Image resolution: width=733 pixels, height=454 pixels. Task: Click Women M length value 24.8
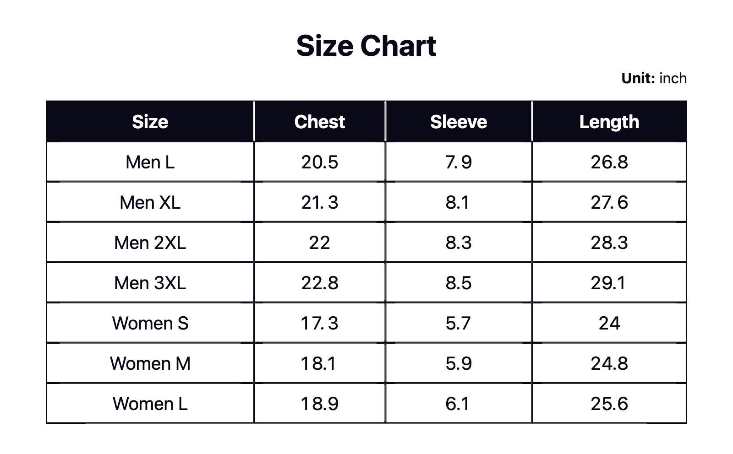(609, 363)
